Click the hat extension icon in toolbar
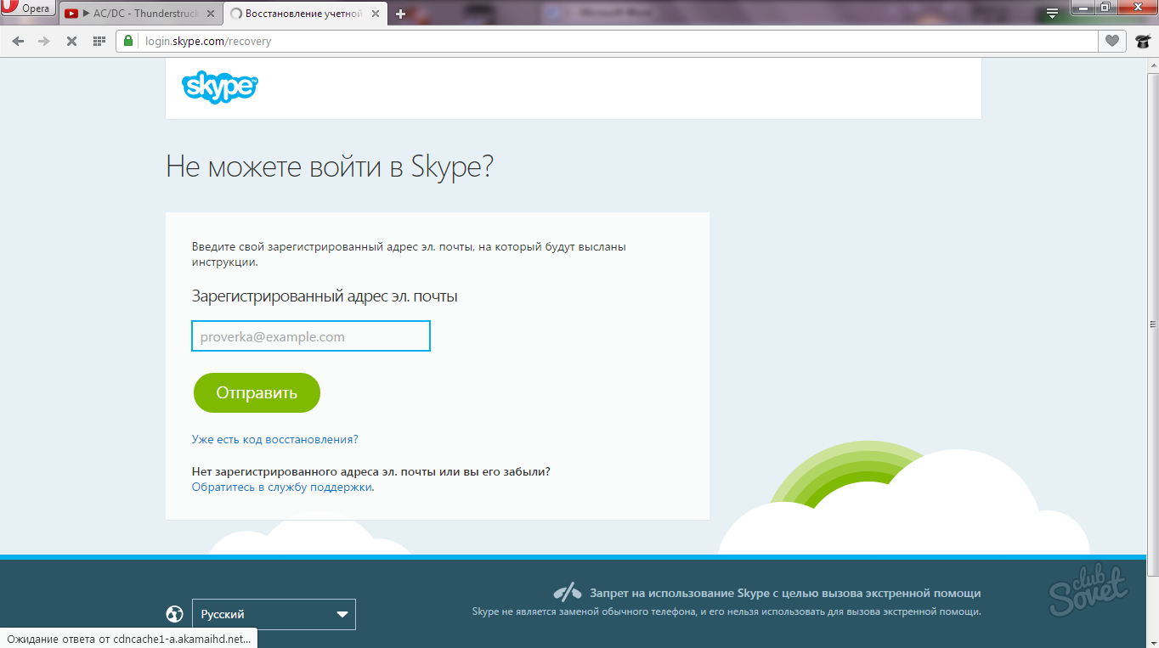 1142,41
